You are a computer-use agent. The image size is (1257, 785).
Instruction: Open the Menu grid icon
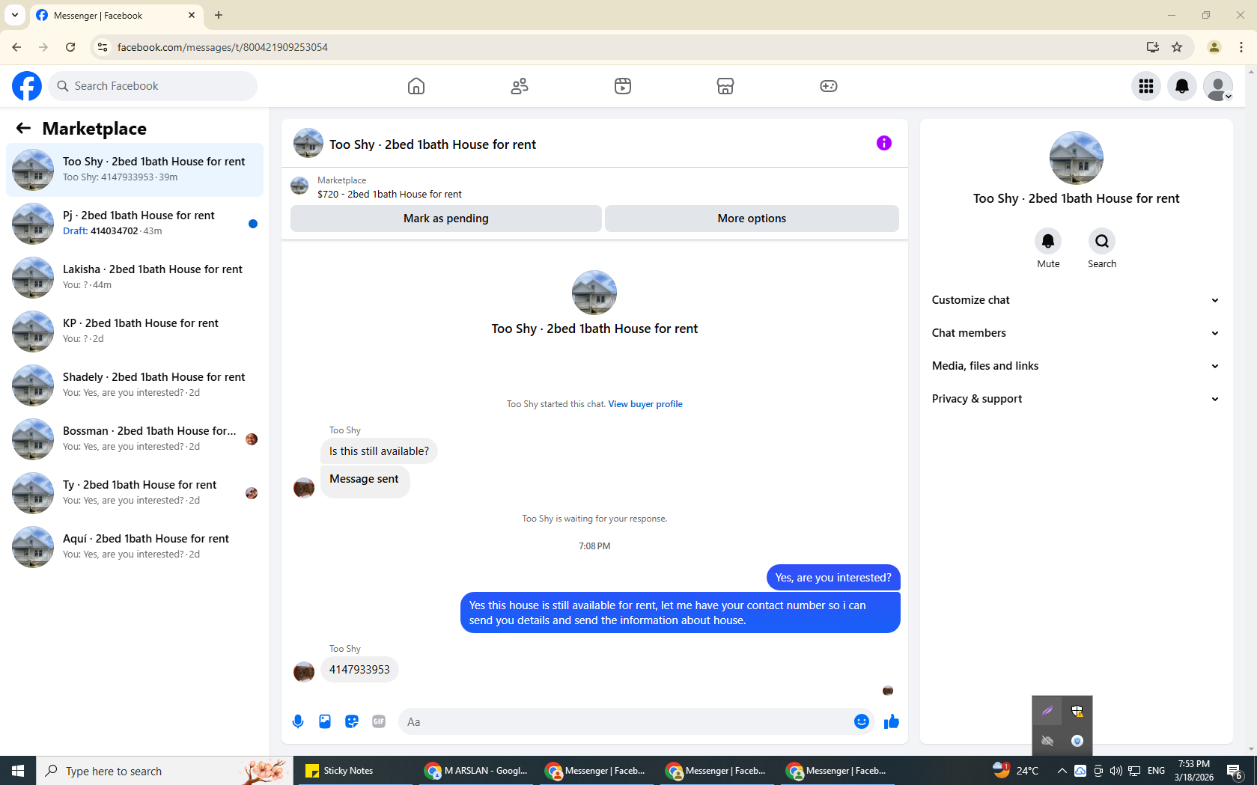(1146, 86)
